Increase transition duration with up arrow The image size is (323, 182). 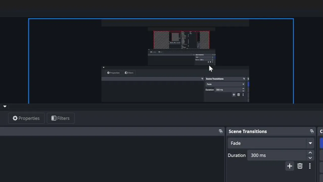tap(310, 153)
